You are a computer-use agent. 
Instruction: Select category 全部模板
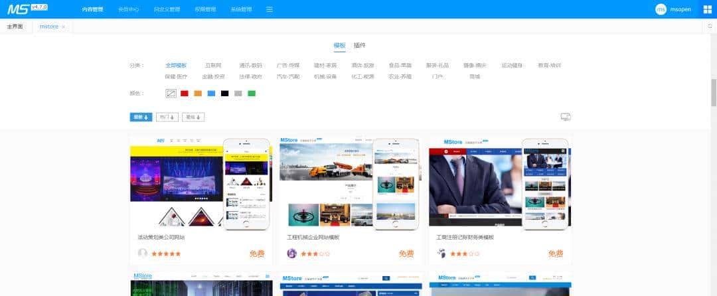(176, 65)
